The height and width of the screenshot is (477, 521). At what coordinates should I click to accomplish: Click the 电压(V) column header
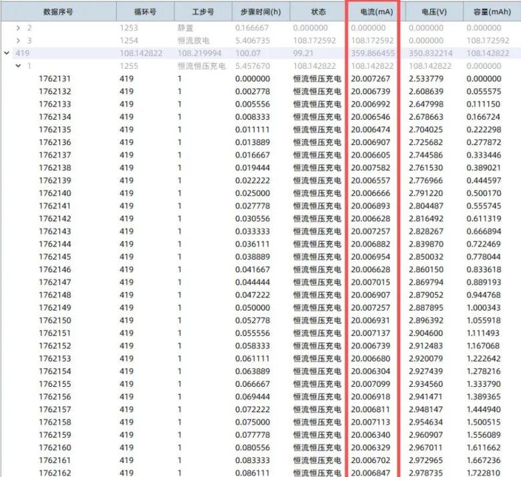(x=434, y=12)
